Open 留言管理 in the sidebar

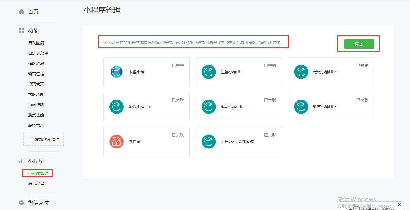pos(36,74)
